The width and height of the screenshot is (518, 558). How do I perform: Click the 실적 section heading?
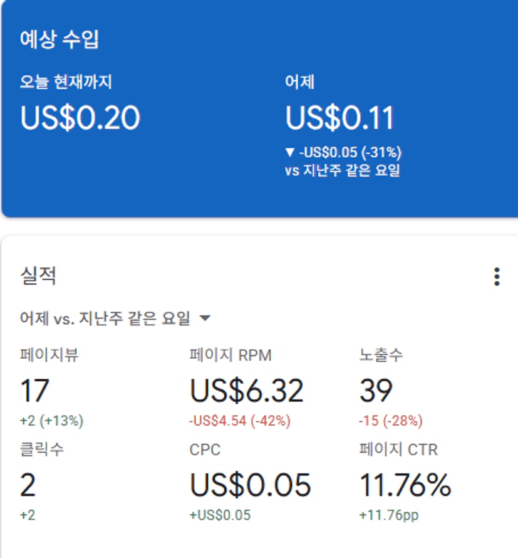(38, 276)
